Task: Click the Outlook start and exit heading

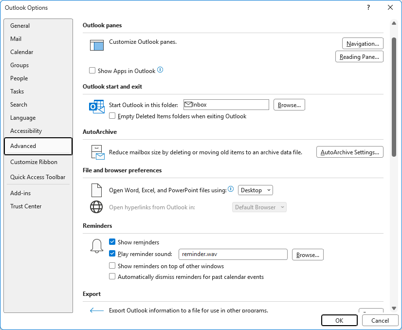Action: (112, 87)
